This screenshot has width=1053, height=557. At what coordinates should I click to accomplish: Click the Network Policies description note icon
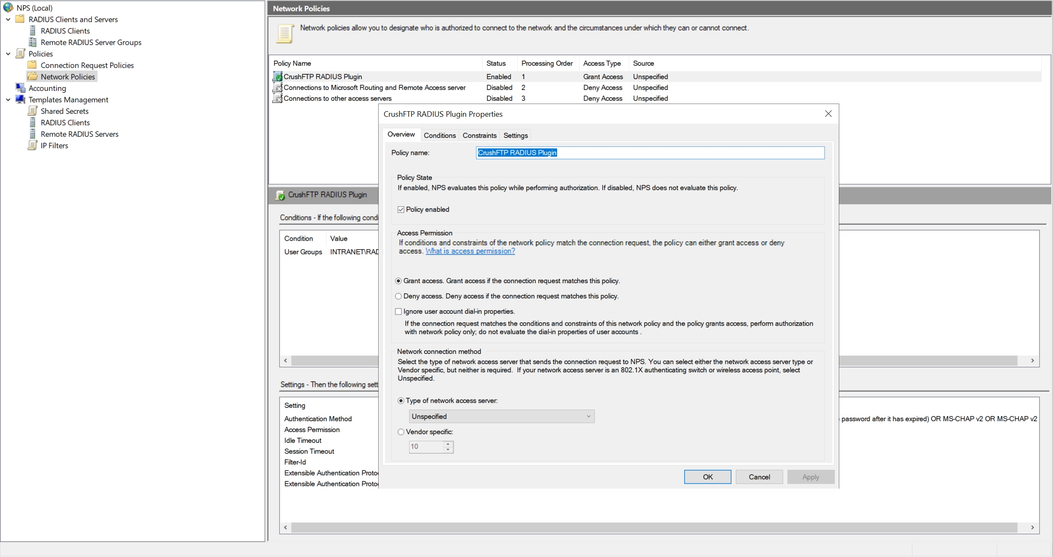pyautogui.click(x=285, y=34)
